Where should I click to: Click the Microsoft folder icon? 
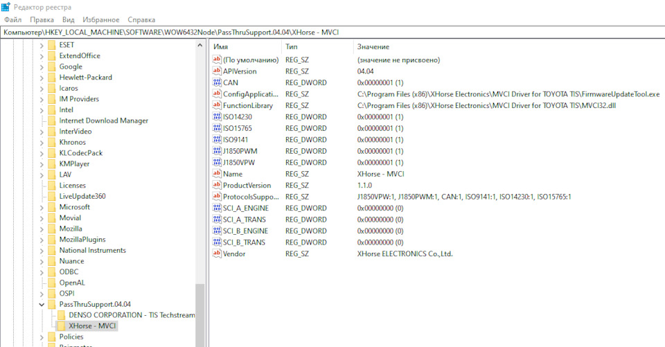click(x=52, y=207)
